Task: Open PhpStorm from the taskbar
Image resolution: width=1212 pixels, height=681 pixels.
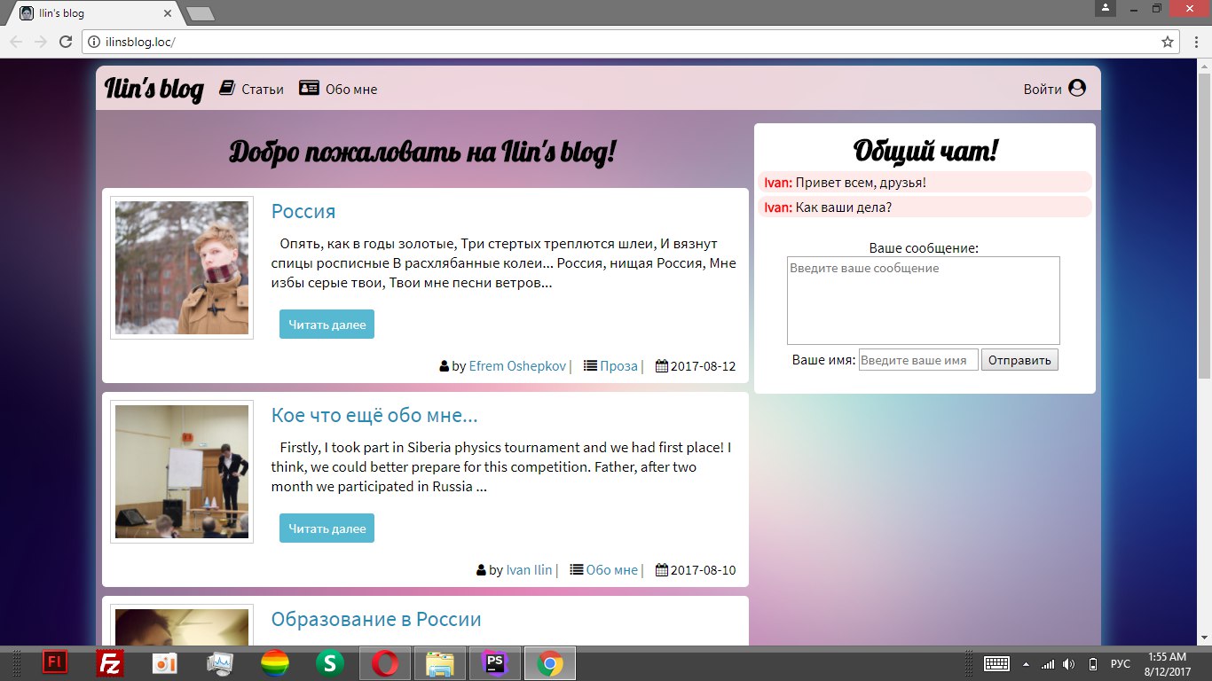Action: point(495,663)
